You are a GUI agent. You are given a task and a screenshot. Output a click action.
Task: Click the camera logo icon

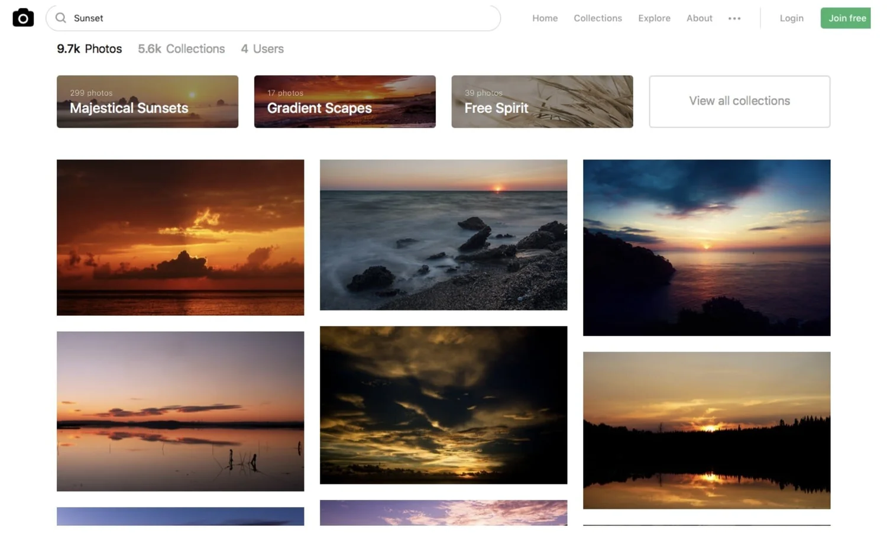[x=23, y=17]
